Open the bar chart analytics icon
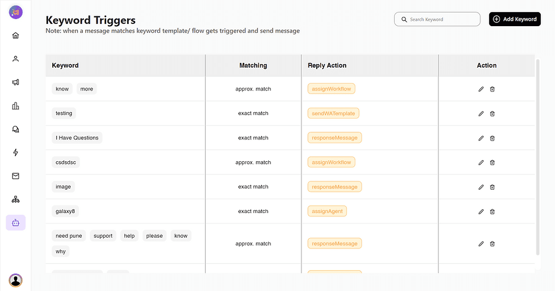This screenshot has height=291, width=555. point(16,106)
